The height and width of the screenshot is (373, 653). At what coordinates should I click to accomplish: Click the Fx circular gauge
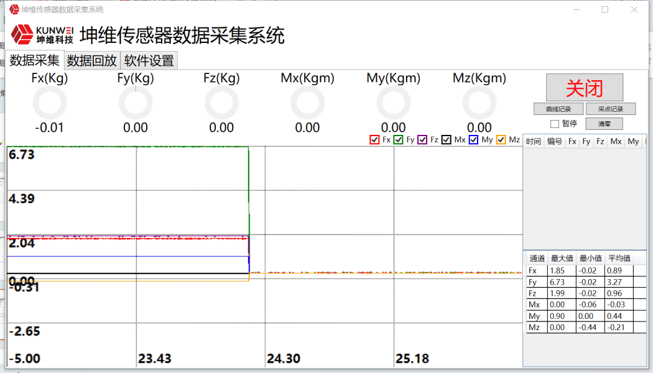49,103
